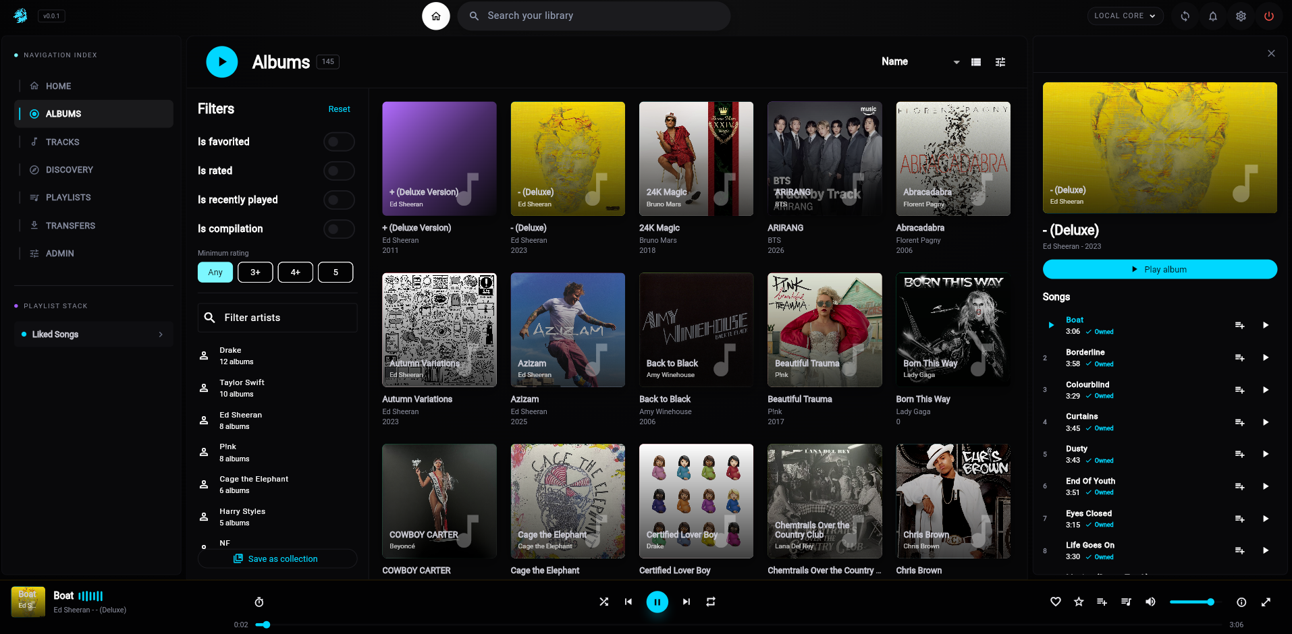Screen dimensions: 1292x634
Task: Skip to the previous track
Action: click(x=628, y=602)
